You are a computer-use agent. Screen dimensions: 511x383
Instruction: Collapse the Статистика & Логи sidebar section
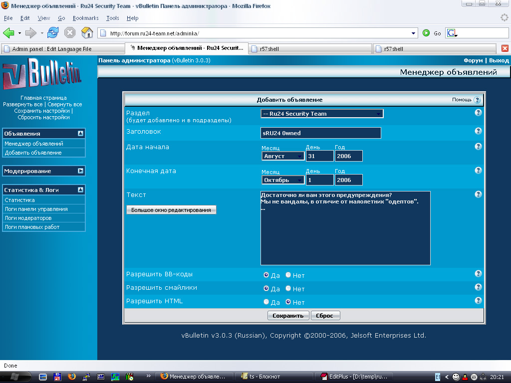coord(80,190)
